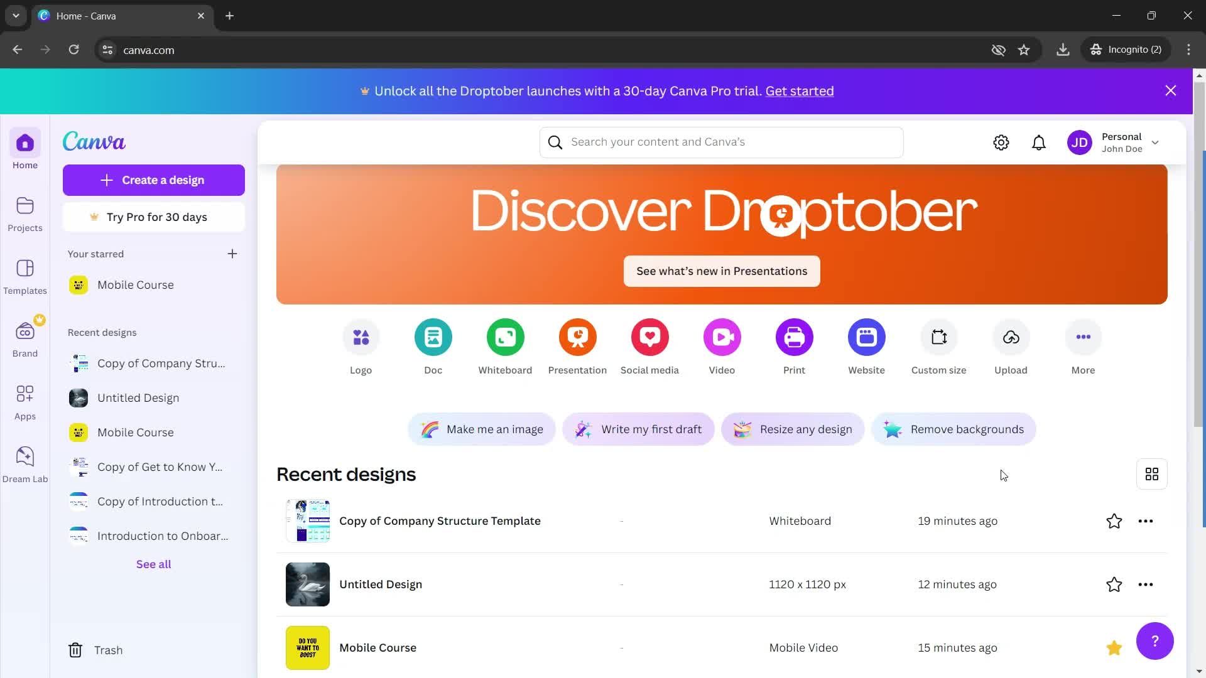Open the notifications bell icon
Image resolution: width=1206 pixels, height=678 pixels.
(1039, 143)
